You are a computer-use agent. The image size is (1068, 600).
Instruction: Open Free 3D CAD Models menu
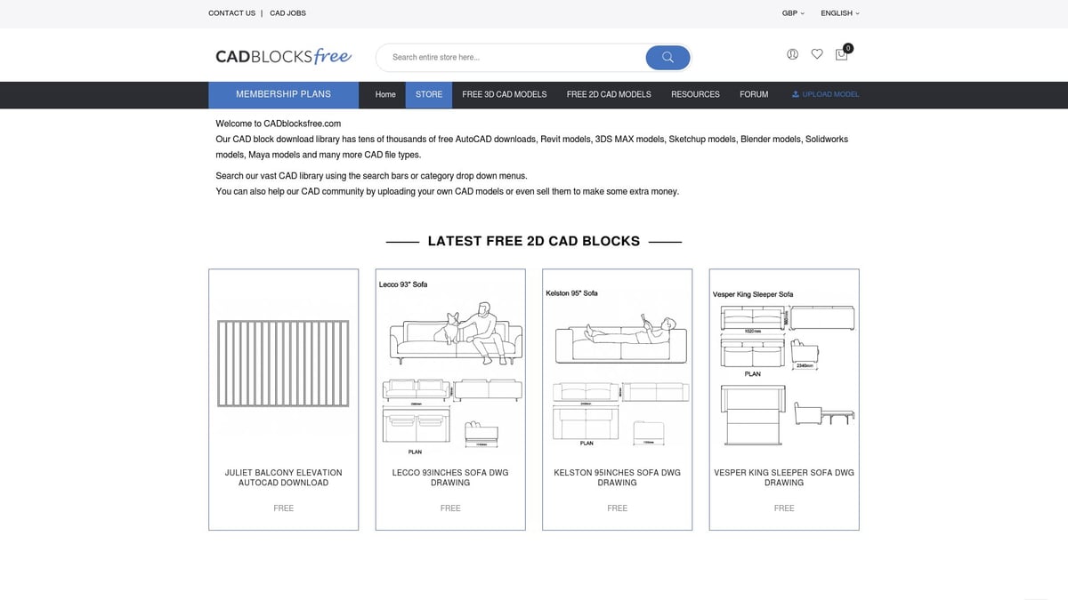(x=505, y=94)
